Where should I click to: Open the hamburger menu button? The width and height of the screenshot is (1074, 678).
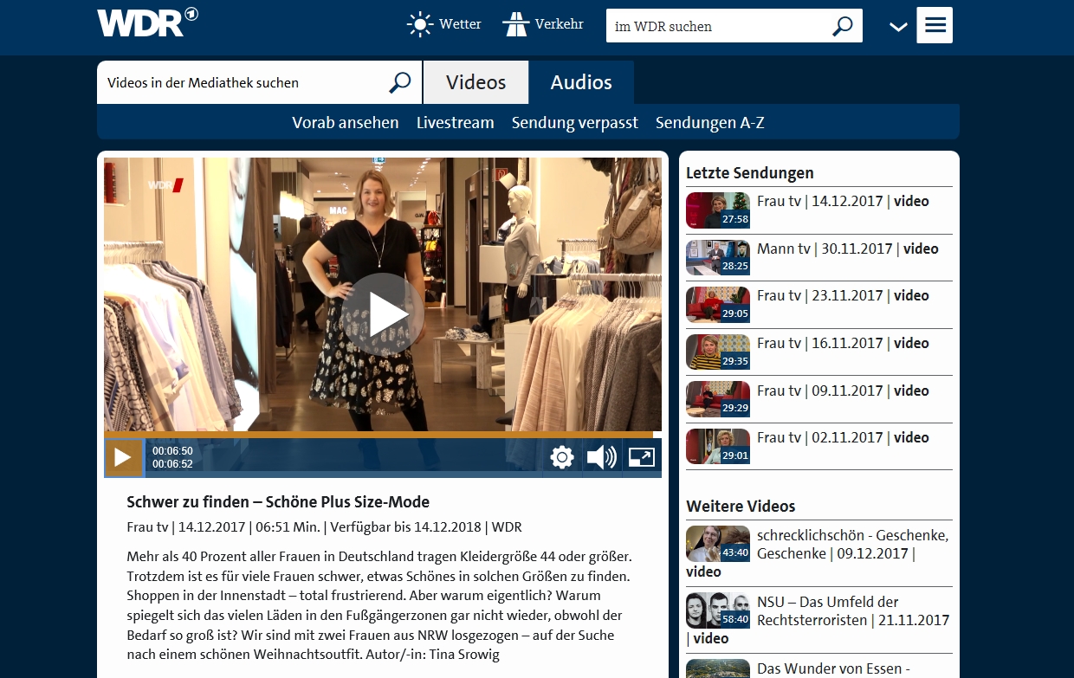coord(935,25)
